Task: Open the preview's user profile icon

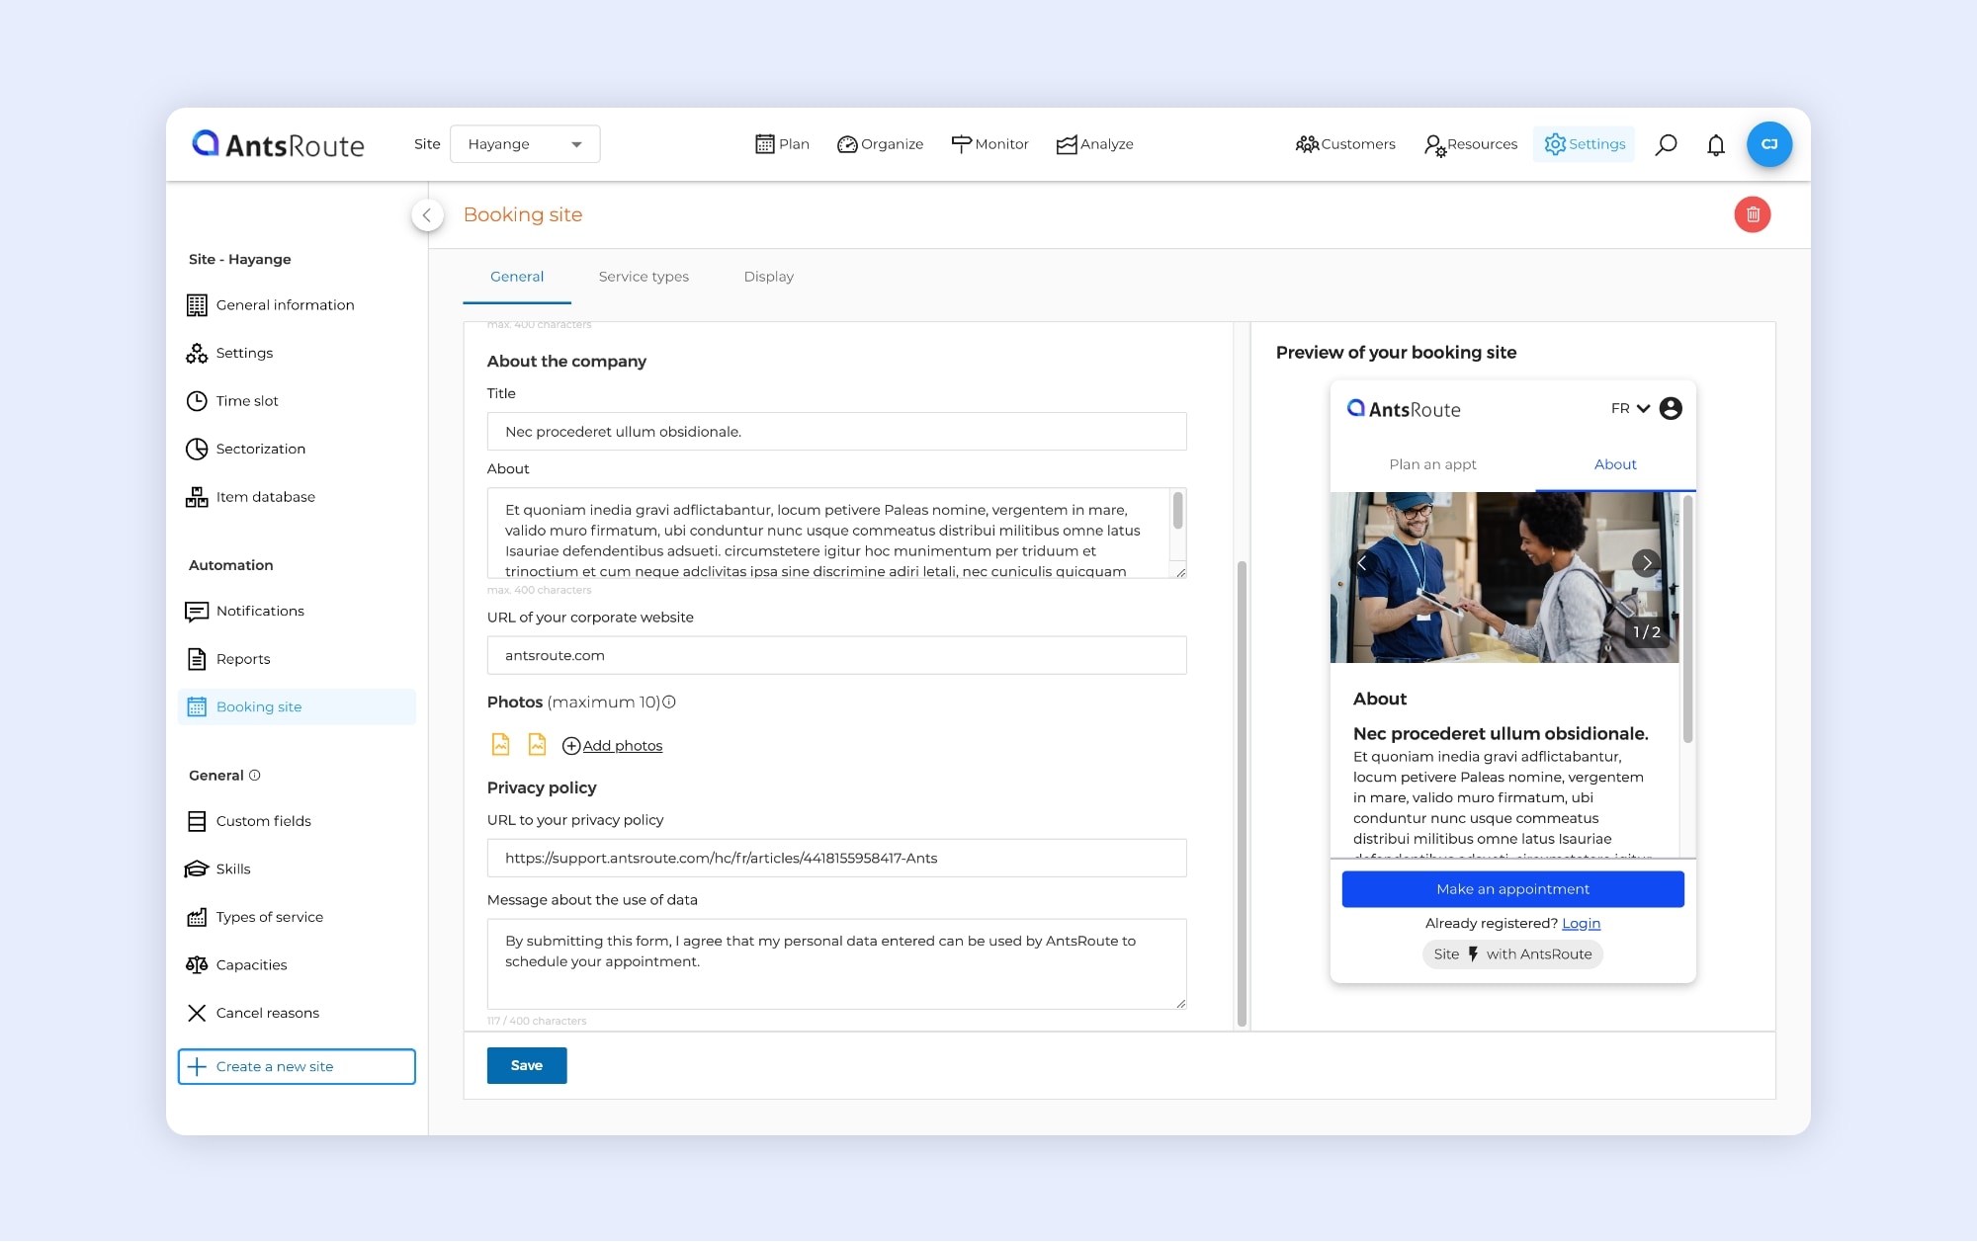Action: point(1671,408)
